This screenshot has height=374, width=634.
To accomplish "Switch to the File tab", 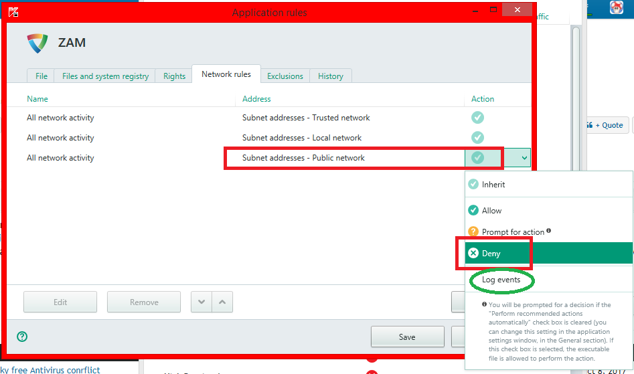I will (x=42, y=76).
